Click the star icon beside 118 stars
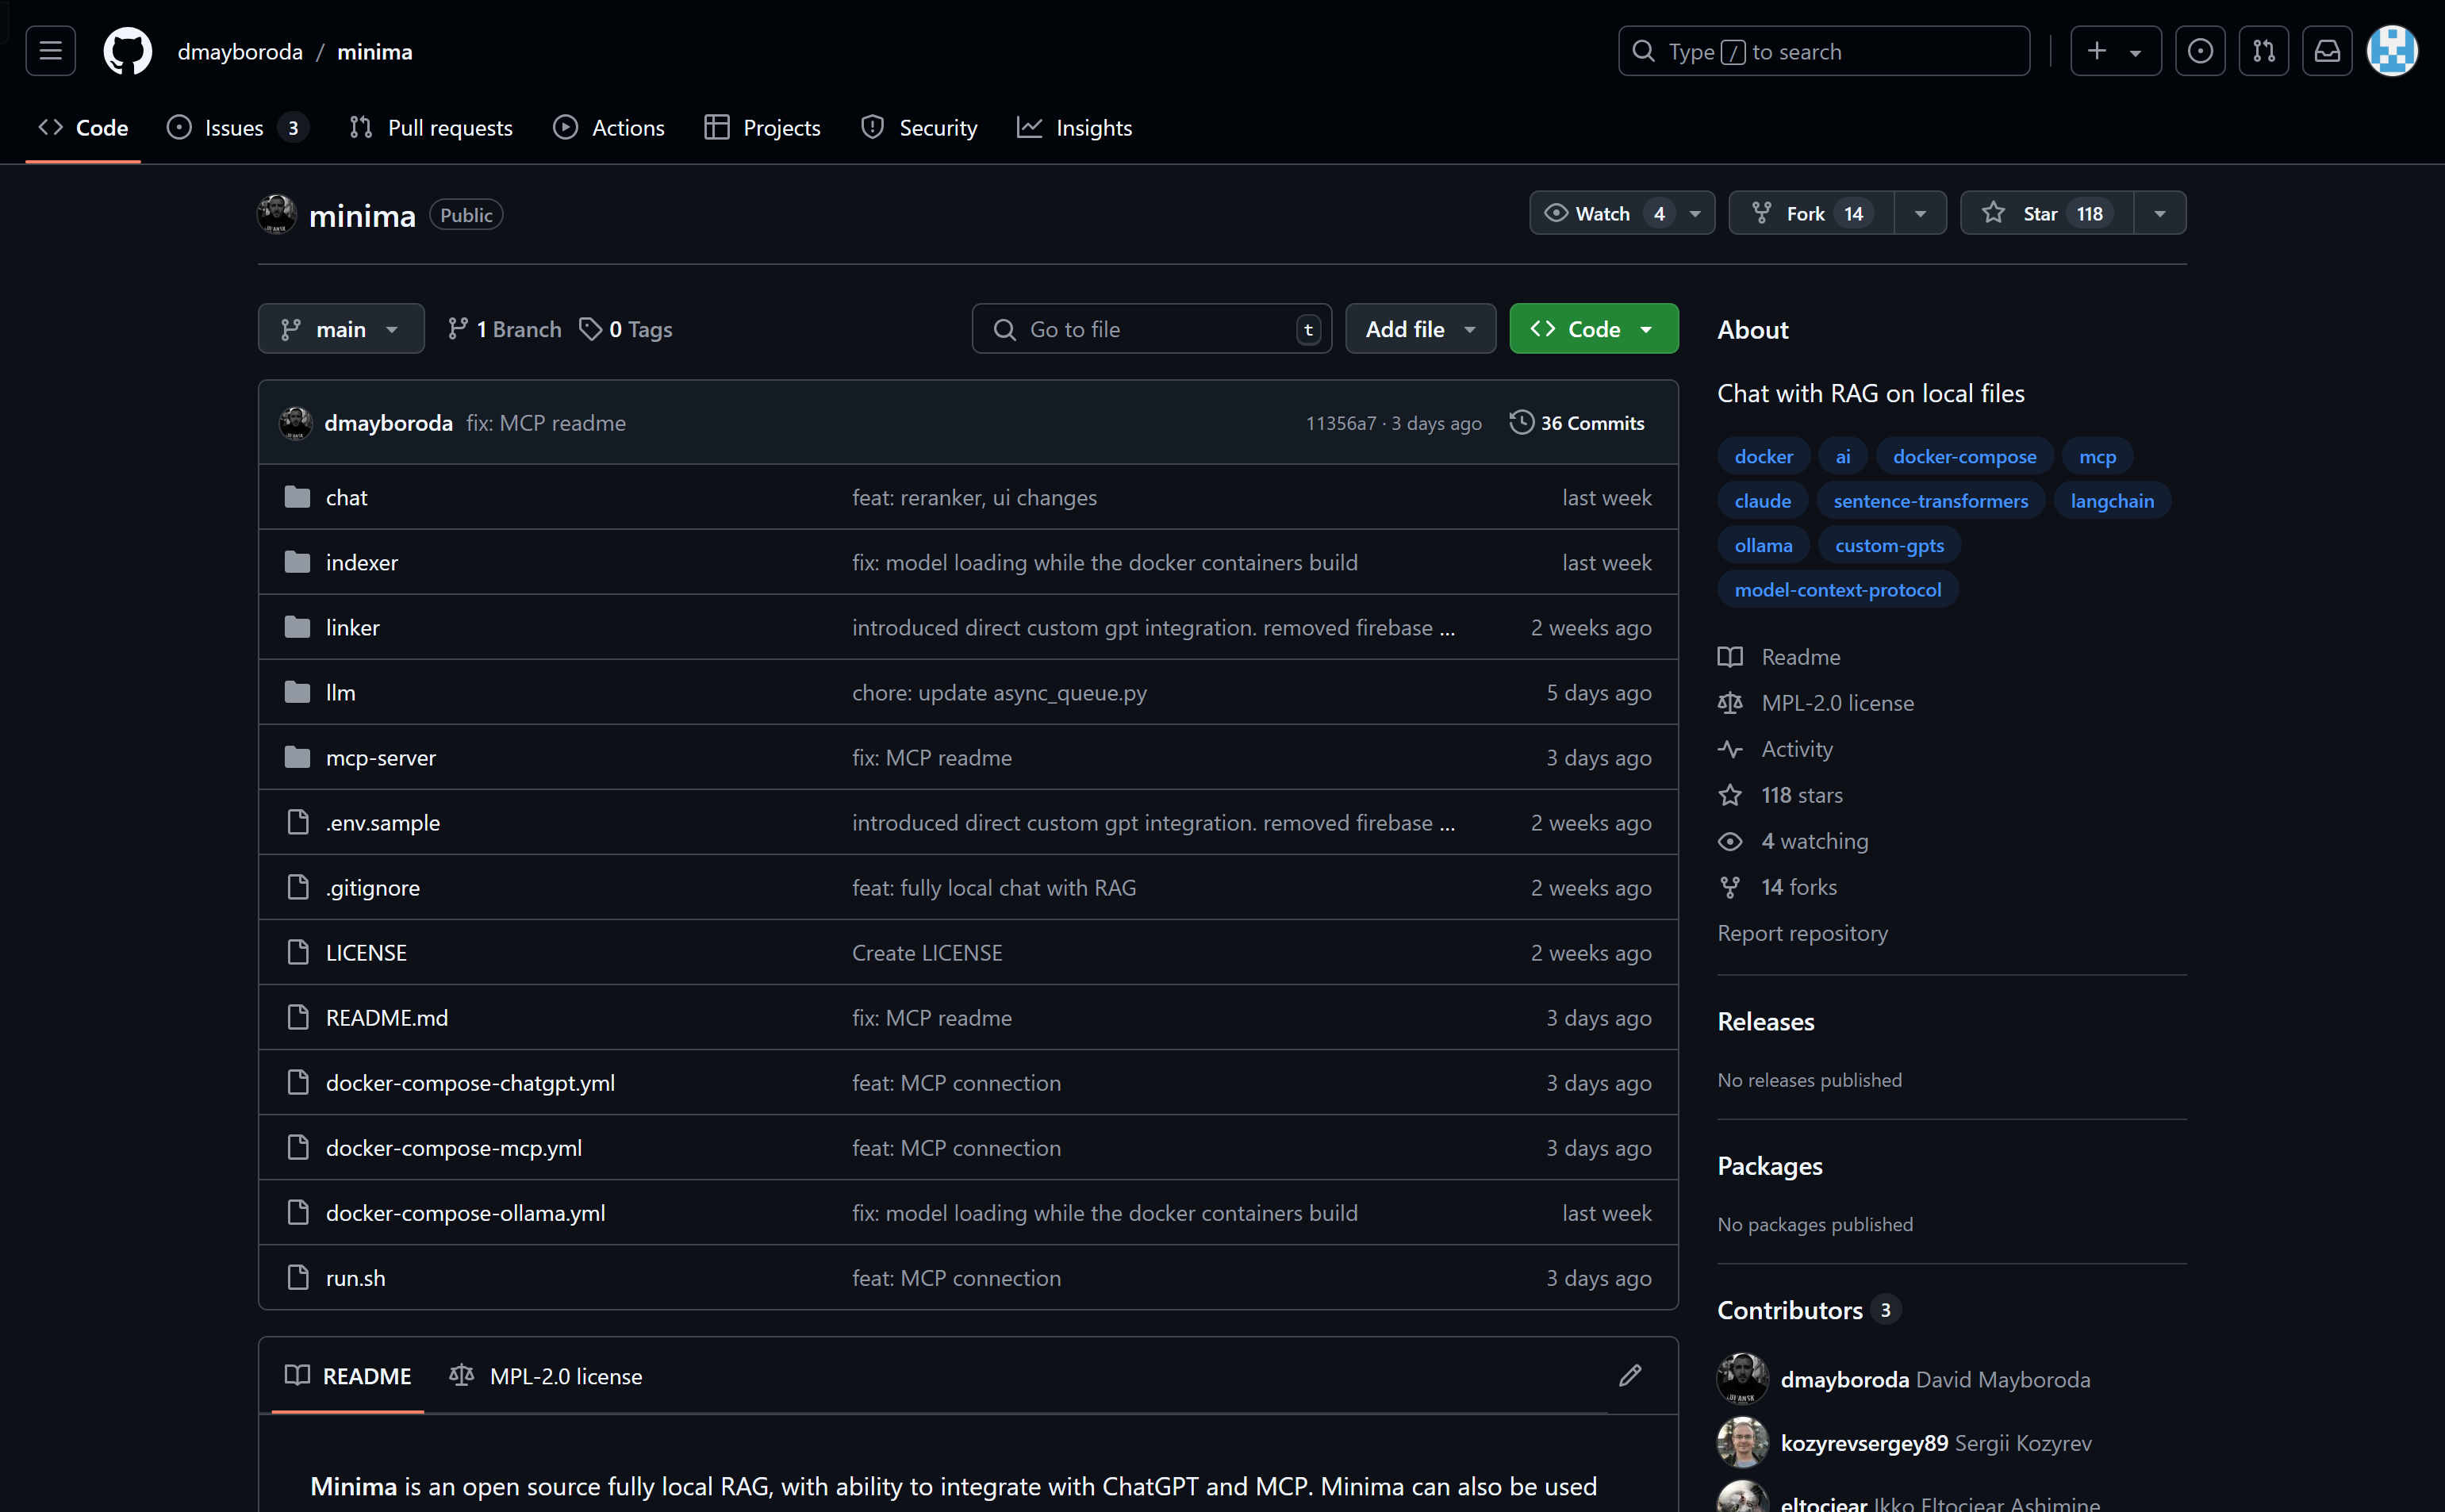 pos(1730,795)
